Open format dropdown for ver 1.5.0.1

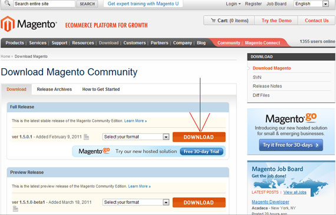pos(136,137)
